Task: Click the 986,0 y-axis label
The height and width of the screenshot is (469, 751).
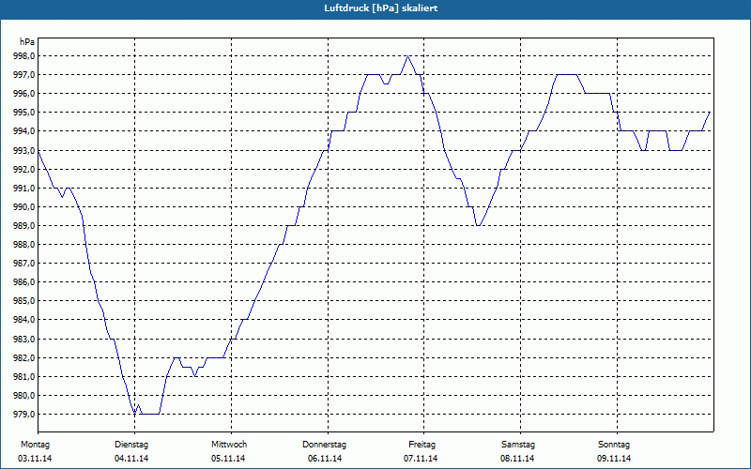Action: 24,282
